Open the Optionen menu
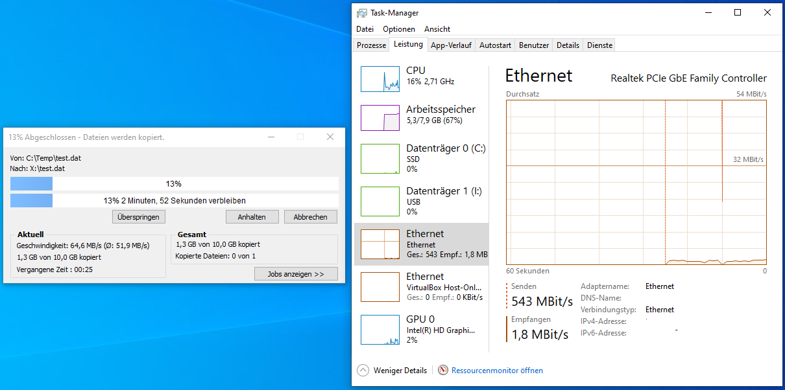This screenshot has height=390, width=785. point(398,29)
